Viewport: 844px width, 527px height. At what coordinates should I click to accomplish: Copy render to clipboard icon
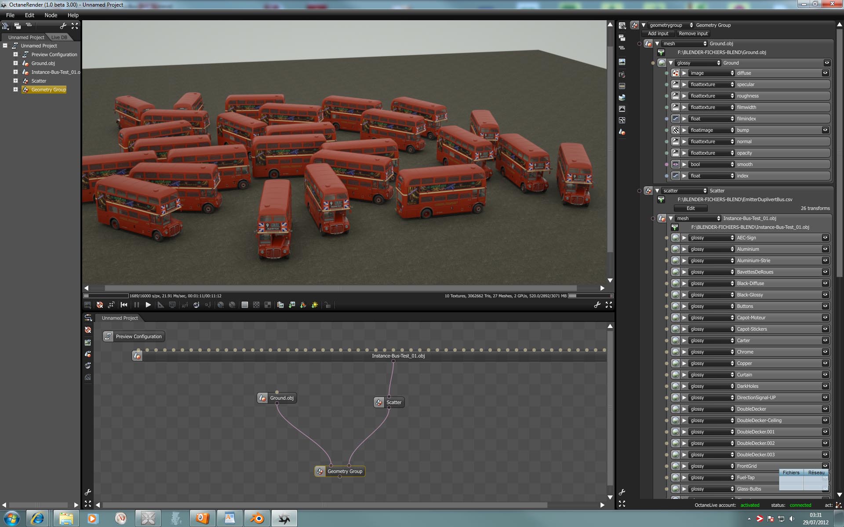(280, 305)
